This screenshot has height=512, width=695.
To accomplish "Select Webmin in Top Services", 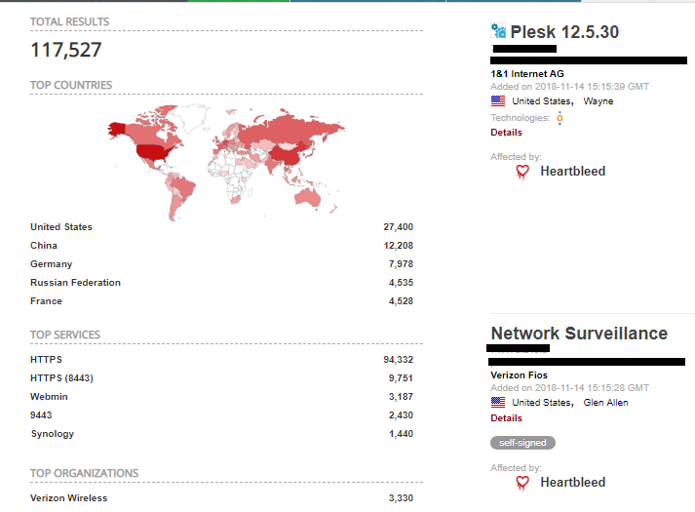I will pyautogui.click(x=49, y=397).
